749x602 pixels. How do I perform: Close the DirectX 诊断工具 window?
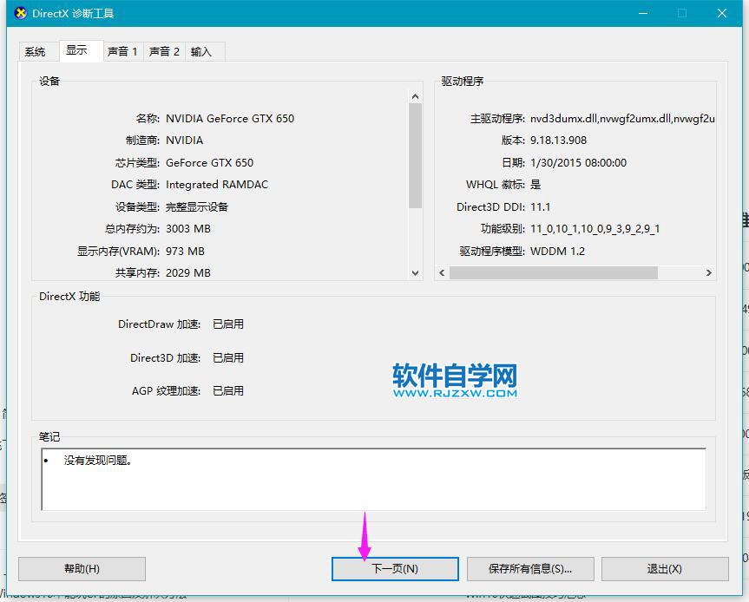click(x=722, y=13)
